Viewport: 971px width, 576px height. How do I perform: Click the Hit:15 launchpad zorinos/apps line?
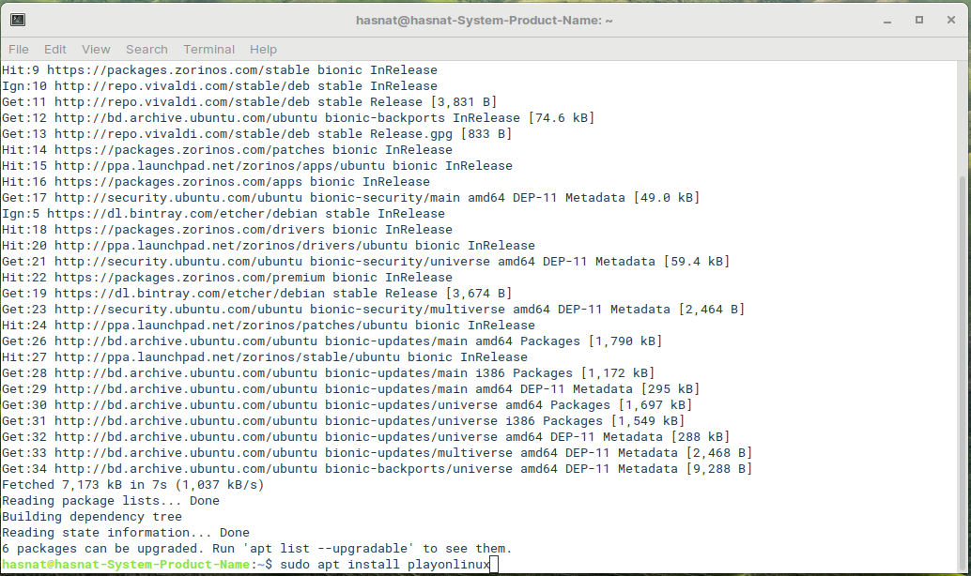(257, 166)
